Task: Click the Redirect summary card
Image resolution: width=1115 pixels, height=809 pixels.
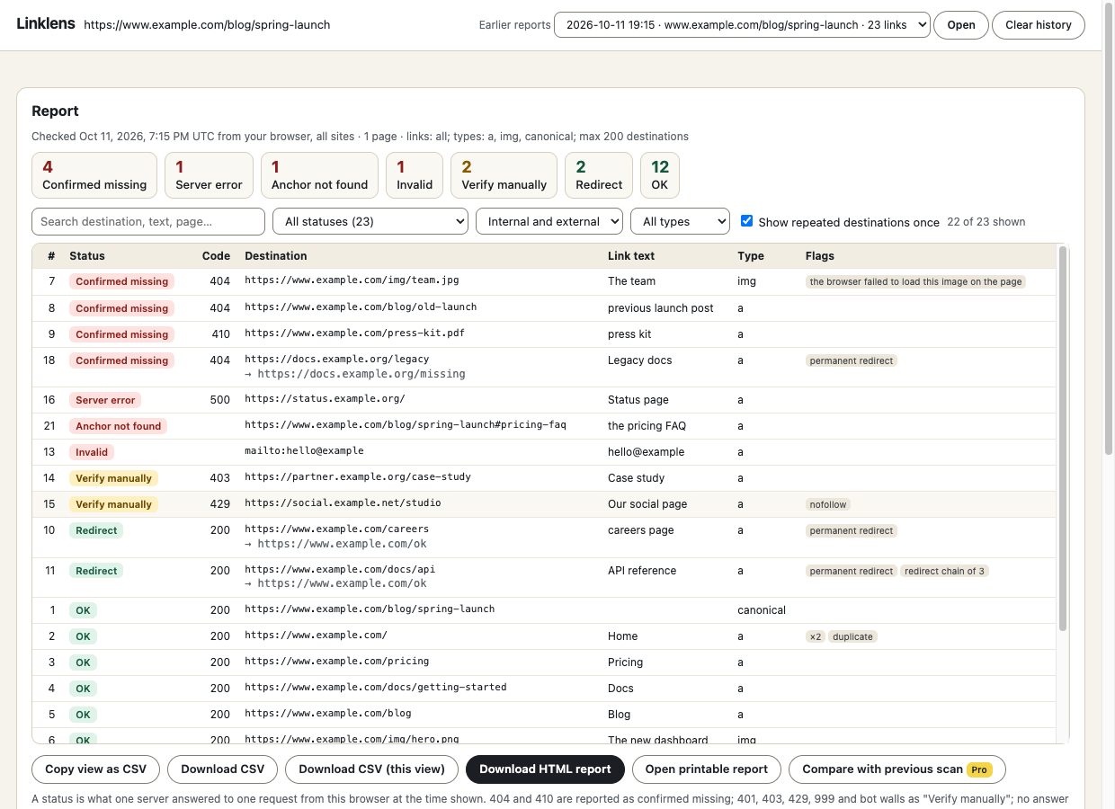Action: tap(599, 175)
